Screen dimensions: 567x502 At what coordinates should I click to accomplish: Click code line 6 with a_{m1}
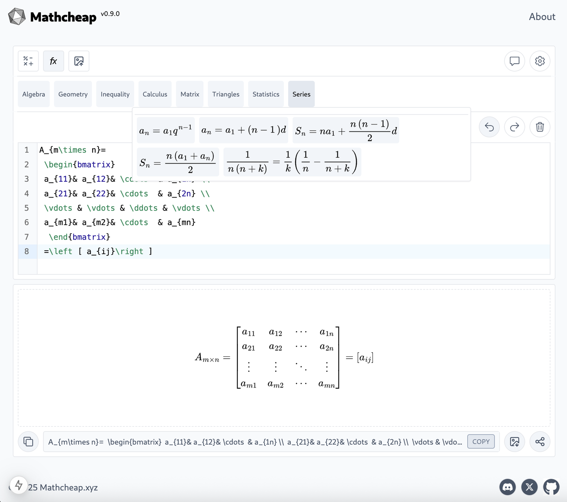point(120,222)
